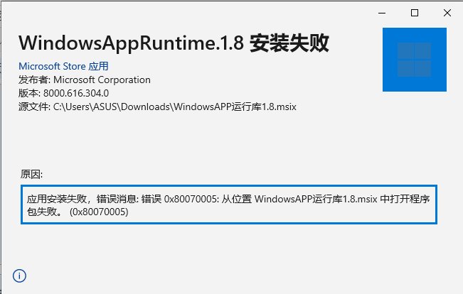Select the error message box with 0x80070005
Viewport: 463px width, 294px height.
(229, 205)
